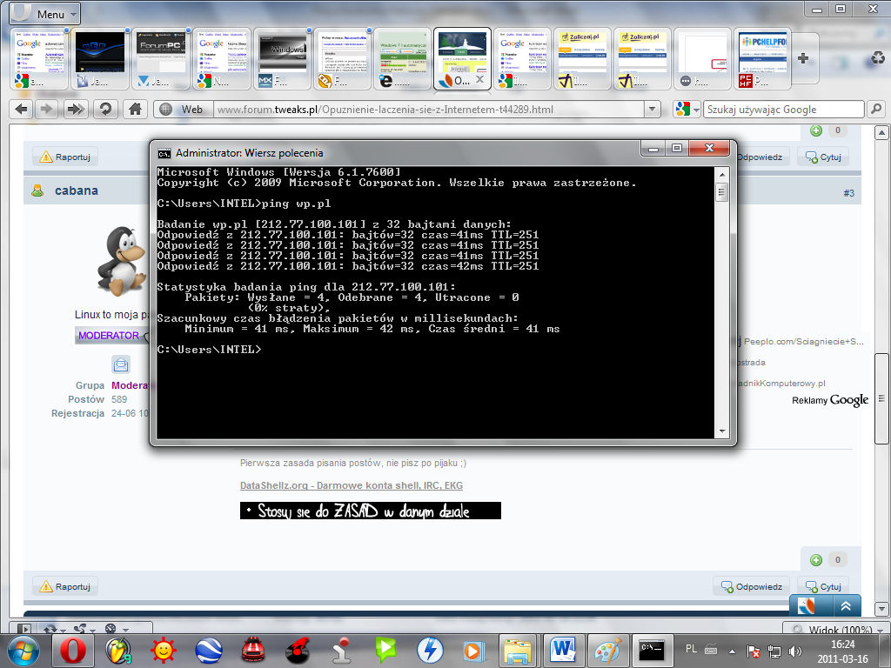Click the fast forward navigation icon
Viewport: 891px width, 668px height.
77,109
